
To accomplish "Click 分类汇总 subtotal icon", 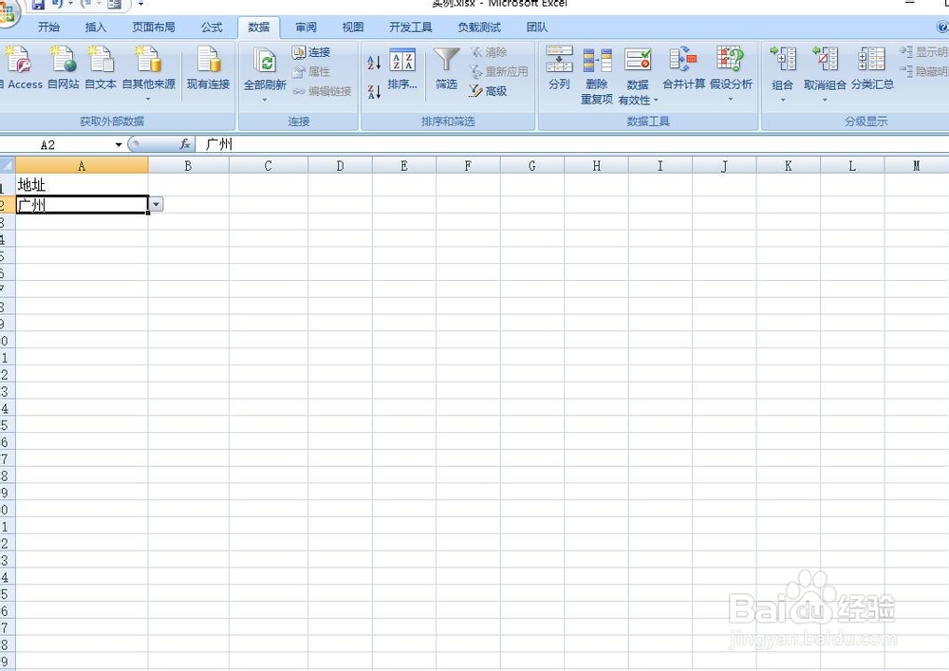I will pos(871,59).
